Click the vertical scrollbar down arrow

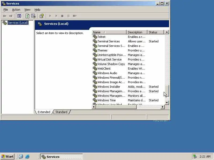[167, 103]
